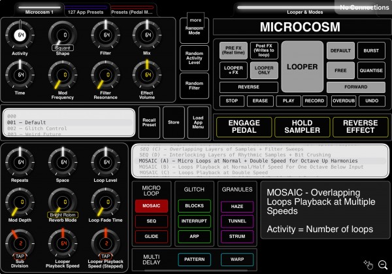The height and width of the screenshot is (274, 392).
Task: Select the DEFAULT looper mode
Action: pos(340,50)
